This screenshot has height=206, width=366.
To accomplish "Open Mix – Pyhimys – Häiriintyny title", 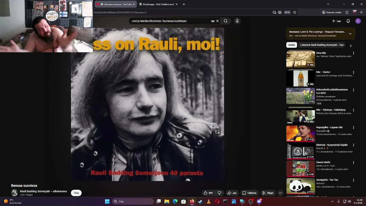I will pos(331,110).
